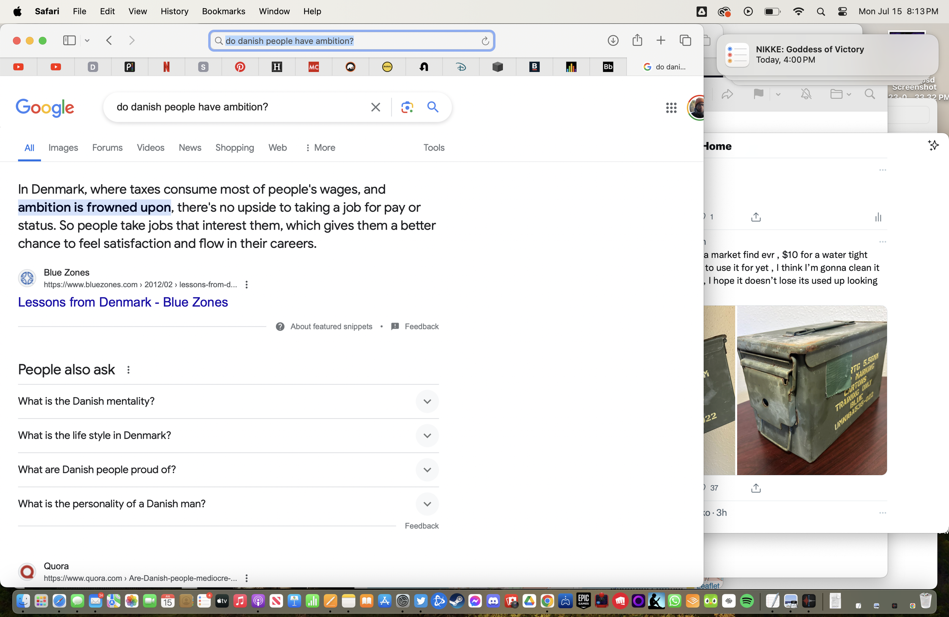Click the ammo box photo thumbnail
This screenshot has height=617, width=949.
(x=812, y=390)
